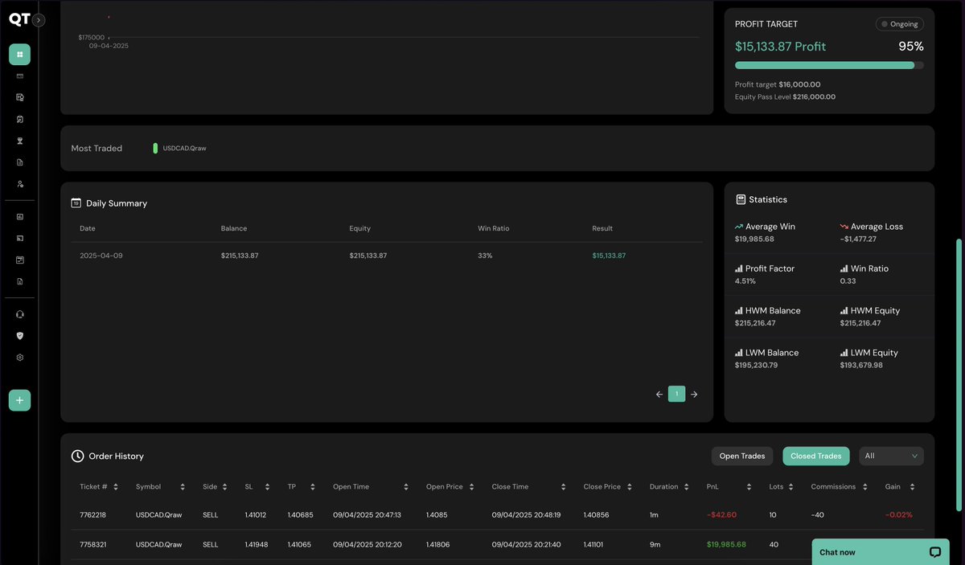The image size is (965, 565).
Task: Click the trophy leaderboard icon in sidebar
Action: [x=19, y=141]
